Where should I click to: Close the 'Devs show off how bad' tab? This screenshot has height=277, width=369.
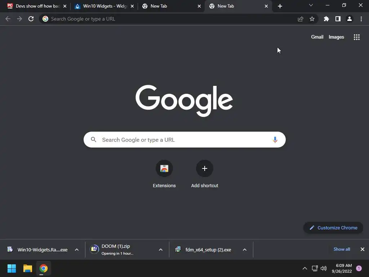[x=65, y=6]
